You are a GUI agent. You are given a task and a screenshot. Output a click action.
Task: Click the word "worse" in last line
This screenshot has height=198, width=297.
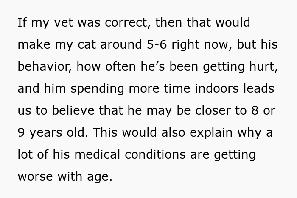37,176
